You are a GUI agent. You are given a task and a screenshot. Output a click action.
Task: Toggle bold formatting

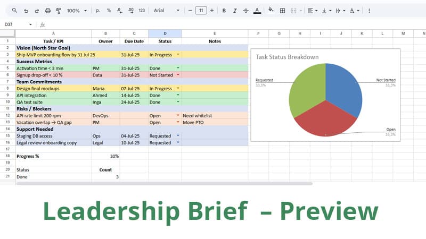224,11
